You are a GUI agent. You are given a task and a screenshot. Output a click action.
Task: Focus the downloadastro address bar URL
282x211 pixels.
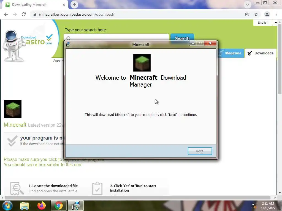coord(77,14)
